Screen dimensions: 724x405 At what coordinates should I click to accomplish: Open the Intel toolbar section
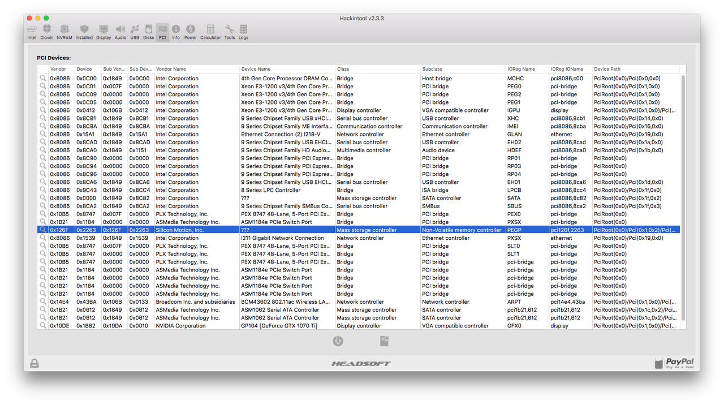(32, 32)
